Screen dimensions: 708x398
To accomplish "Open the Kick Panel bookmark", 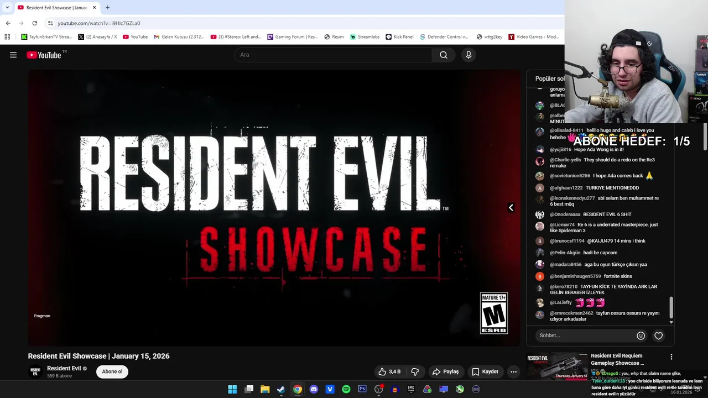I will pos(399,36).
